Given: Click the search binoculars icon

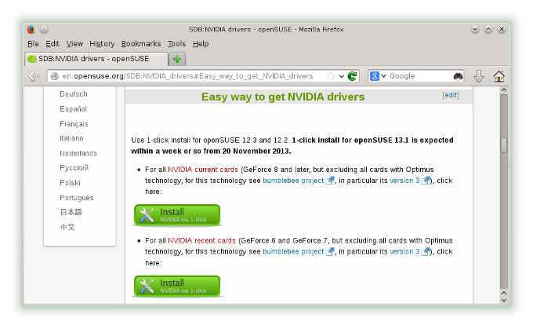Looking at the screenshot, I should click(458, 76).
